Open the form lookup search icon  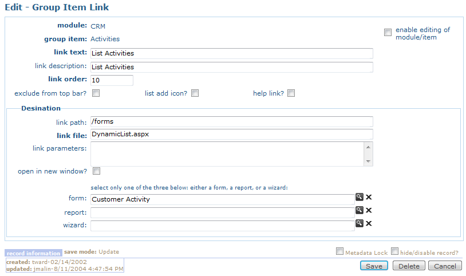360,197
